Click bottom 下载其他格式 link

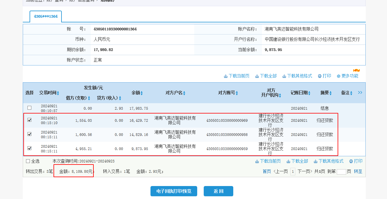[x=331, y=161]
